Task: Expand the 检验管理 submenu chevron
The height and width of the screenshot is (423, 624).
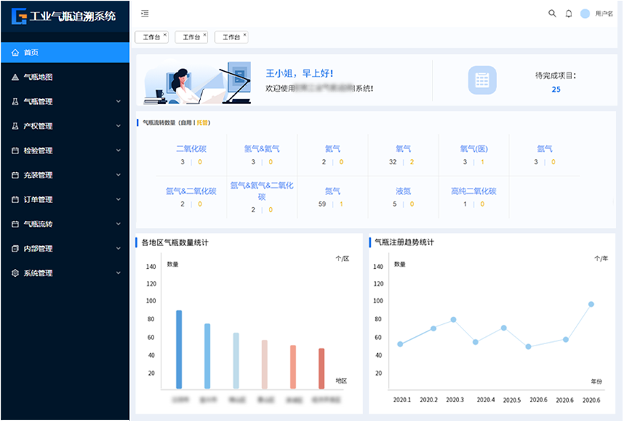Action: coord(118,151)
